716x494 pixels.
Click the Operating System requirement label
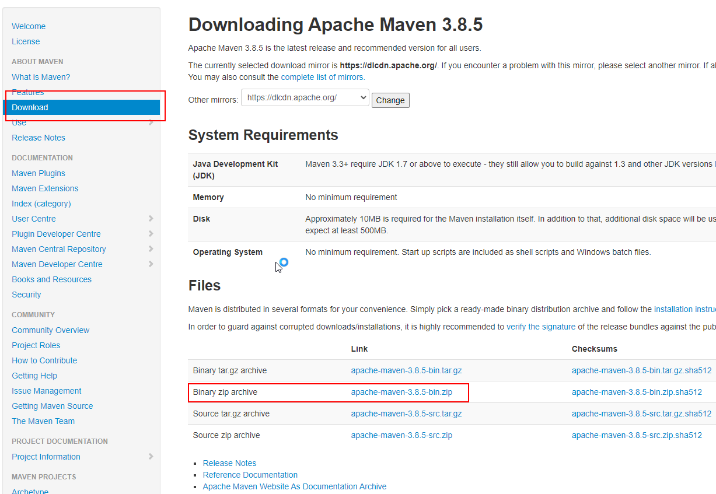228,252
